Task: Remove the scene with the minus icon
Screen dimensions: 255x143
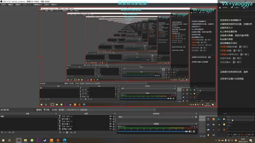Action: (5, 133)
